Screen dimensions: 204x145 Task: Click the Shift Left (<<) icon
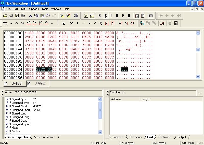coord(17,23)
